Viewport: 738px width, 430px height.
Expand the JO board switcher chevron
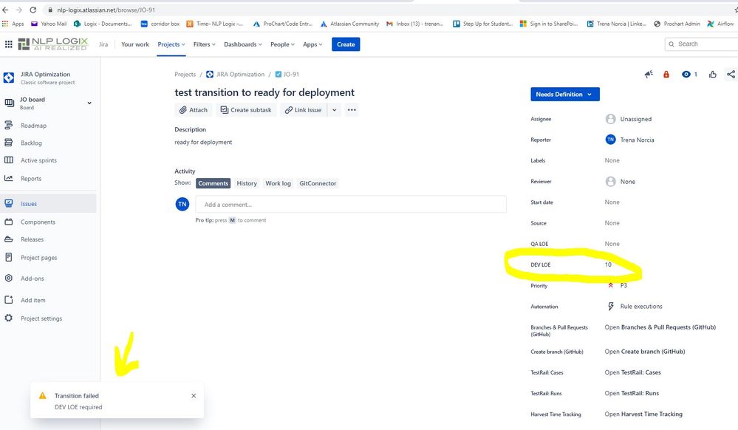pyautogui.click(x=89, y=103)
